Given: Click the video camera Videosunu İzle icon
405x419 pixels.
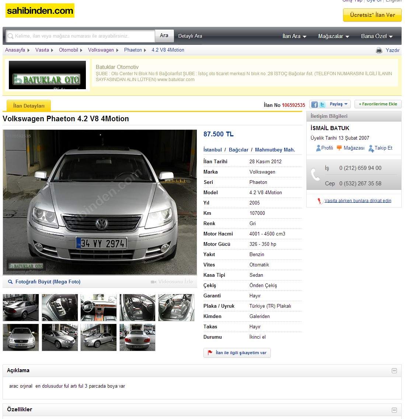Looking at the screenshot, I should click(x=153, y=282).
